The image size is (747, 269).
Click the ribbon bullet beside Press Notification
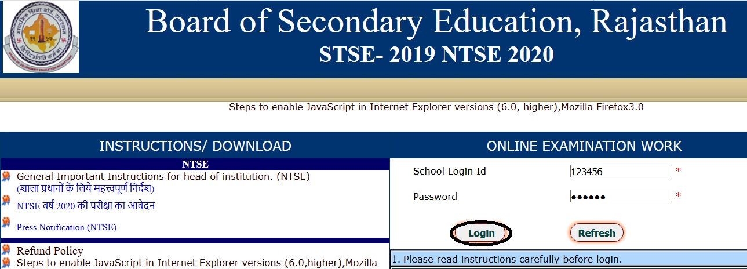coord(6,221)
